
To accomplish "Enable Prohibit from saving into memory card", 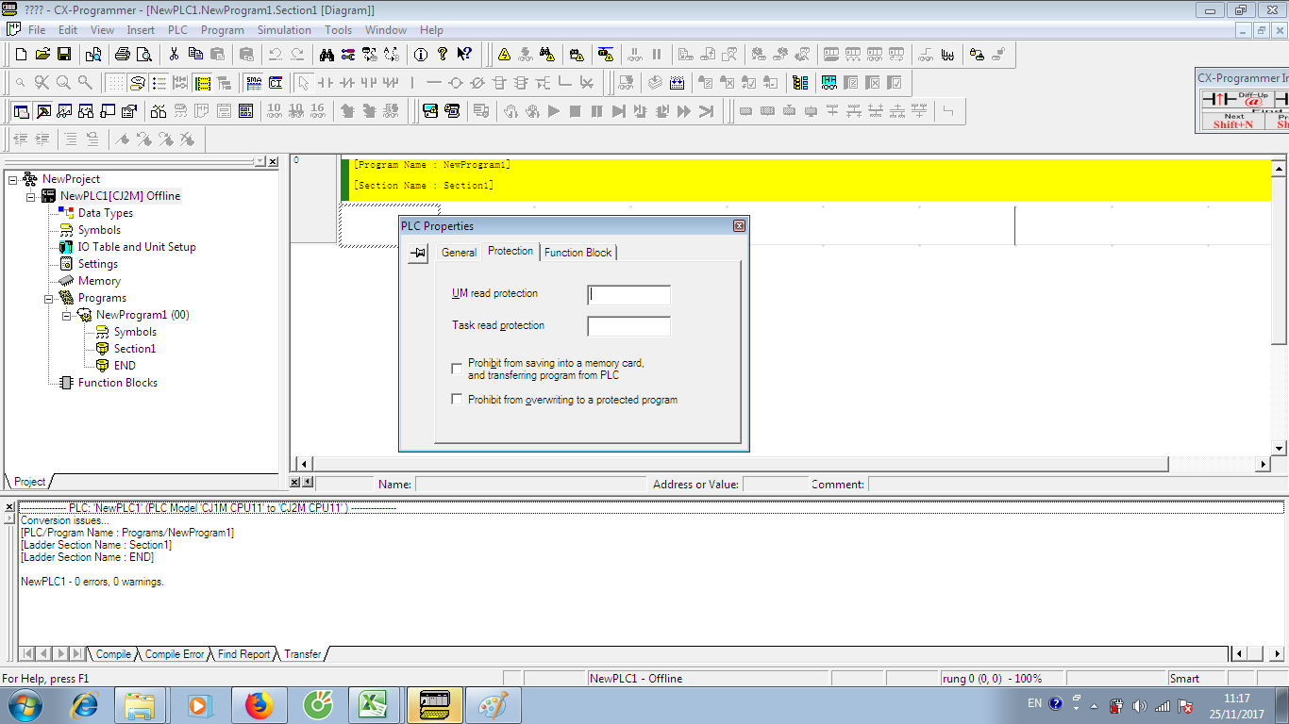I will [x=458, y=369].
